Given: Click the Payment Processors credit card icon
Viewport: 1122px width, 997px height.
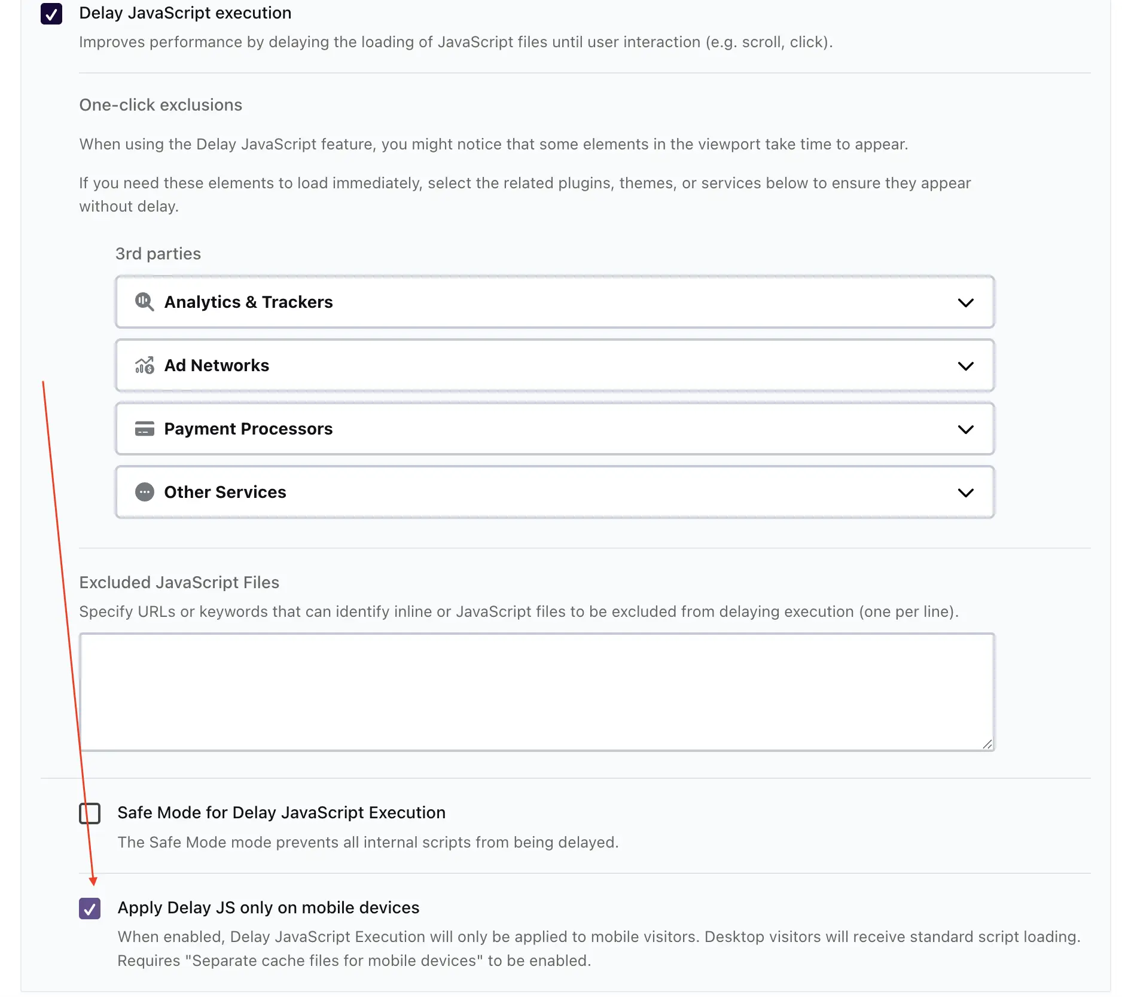Looking at the screenshot, I should pyautogui.click(x=144, y=429).
